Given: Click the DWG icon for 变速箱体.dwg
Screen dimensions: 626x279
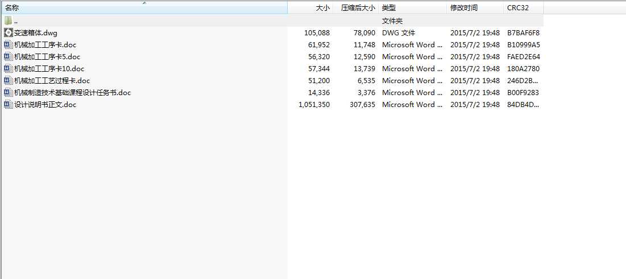Looking at the screenshot, I should click(8, 33).
